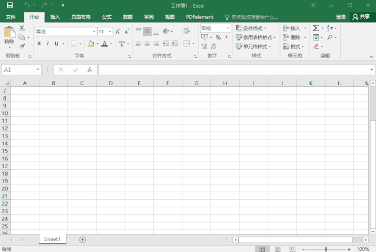376x252 pixels.
Task: Click the zoom slider in status bar
Action: coord(325,249)
